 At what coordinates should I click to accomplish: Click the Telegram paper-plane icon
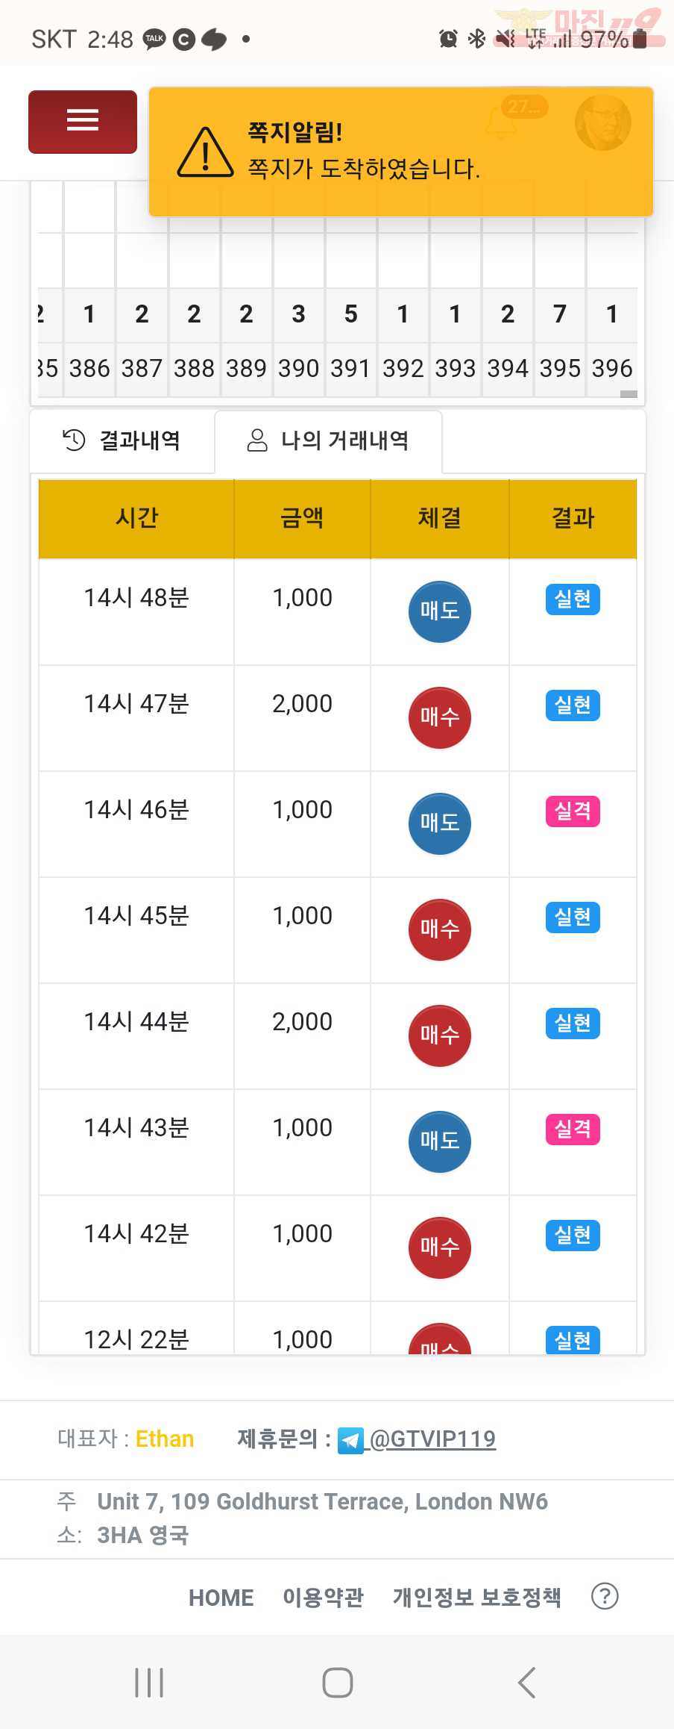tap(350, 1440)
